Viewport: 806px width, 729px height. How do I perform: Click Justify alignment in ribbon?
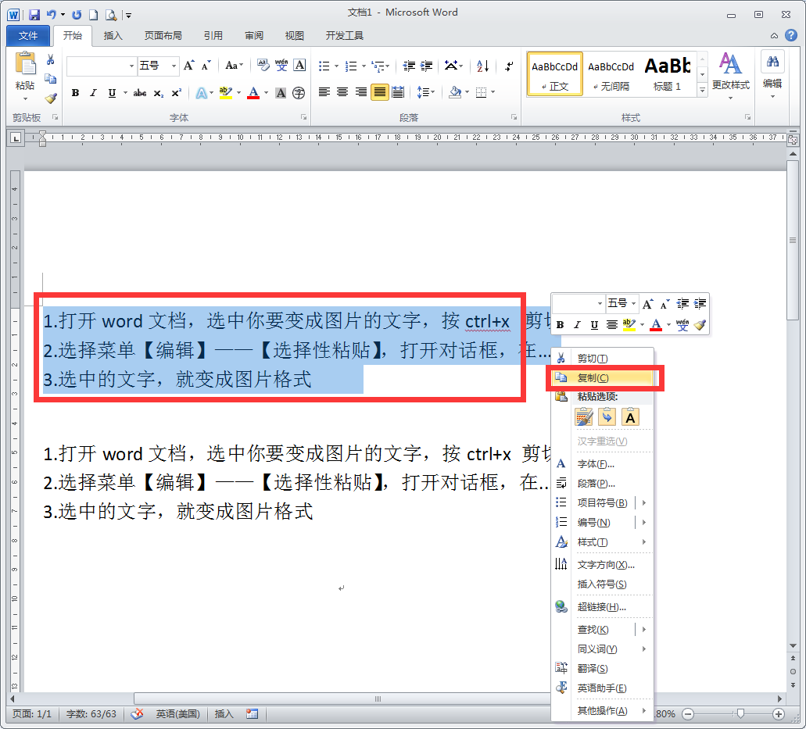point(379,92)
